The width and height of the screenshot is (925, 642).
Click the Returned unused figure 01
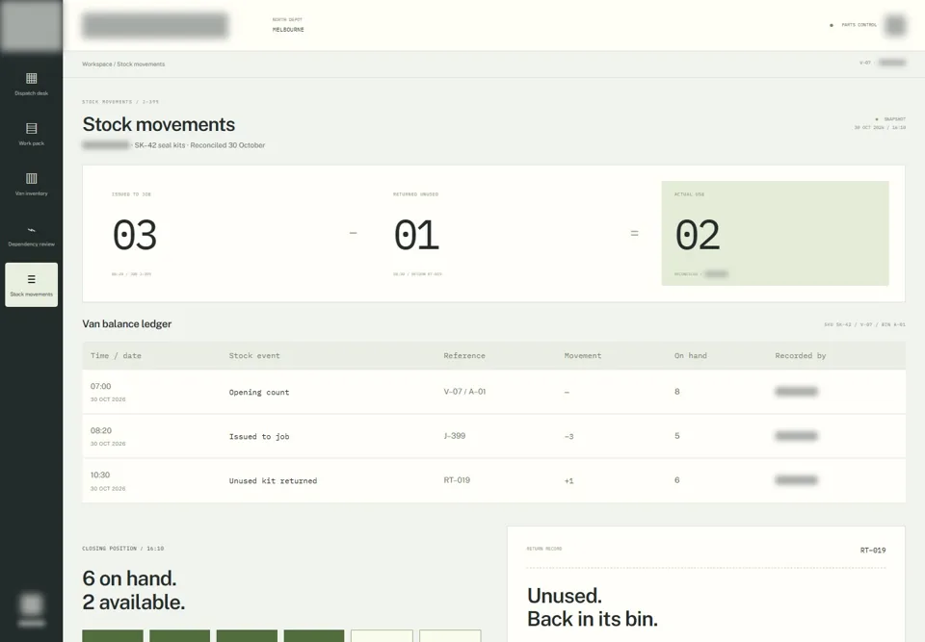tap(416, 235)
